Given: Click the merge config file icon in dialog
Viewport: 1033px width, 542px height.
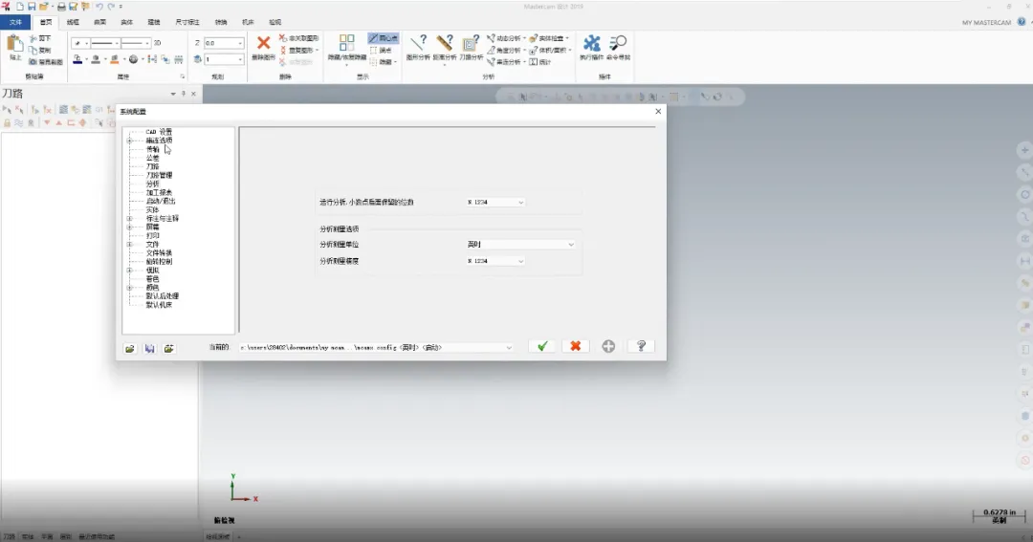Looking at the screenshot, I should pos(169,348).
